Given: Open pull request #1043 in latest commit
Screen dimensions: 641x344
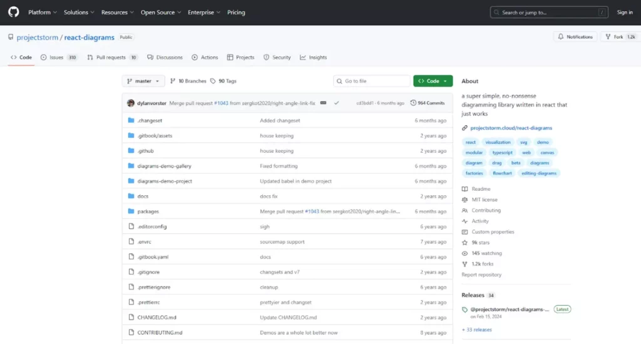Looking at the screenshot, I should tap(221, 103).
